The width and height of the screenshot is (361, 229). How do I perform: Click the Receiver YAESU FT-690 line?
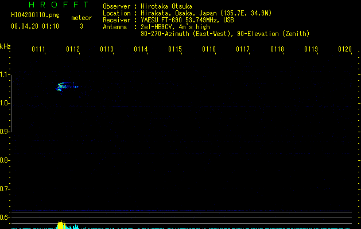pos(168,20)
